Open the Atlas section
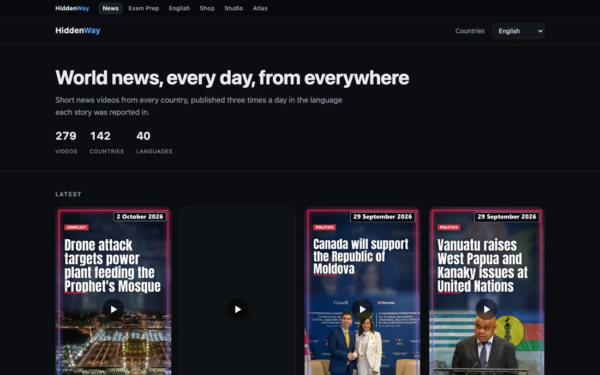The image size is (600, 375). [x=260, y=8]
